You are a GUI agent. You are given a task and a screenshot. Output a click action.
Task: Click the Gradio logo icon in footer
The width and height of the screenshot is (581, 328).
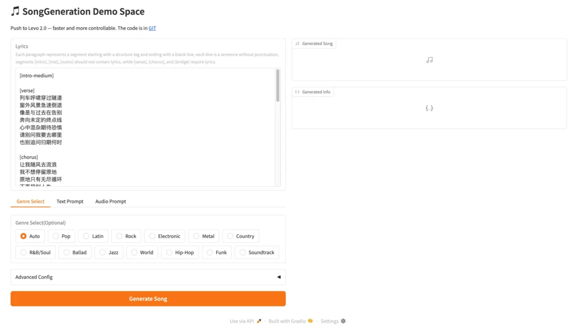point(310,321)
